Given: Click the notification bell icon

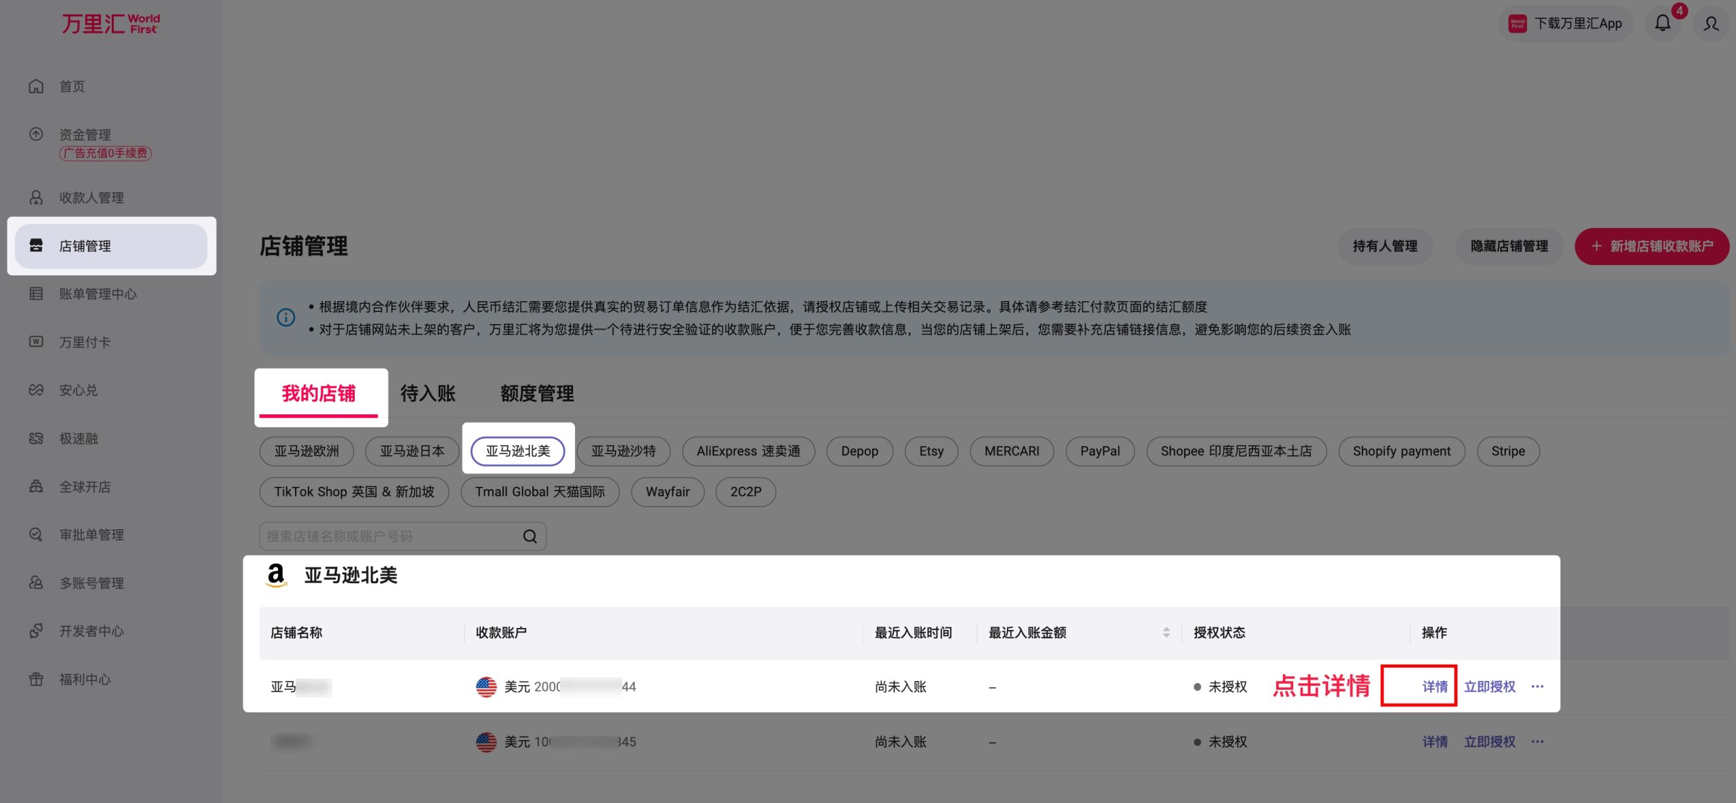Looking at the screenshot, I should tap(1662, 24).
